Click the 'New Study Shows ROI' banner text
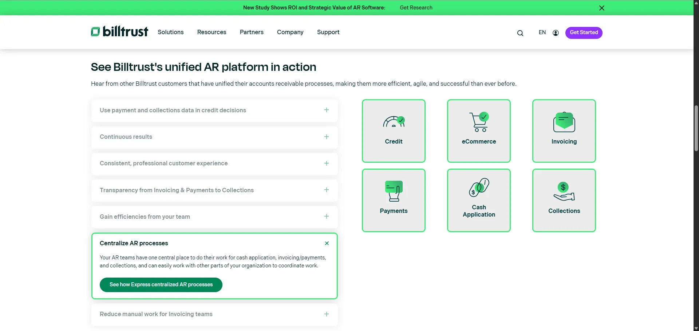699x331 pixels. click(x=314, y=8)
